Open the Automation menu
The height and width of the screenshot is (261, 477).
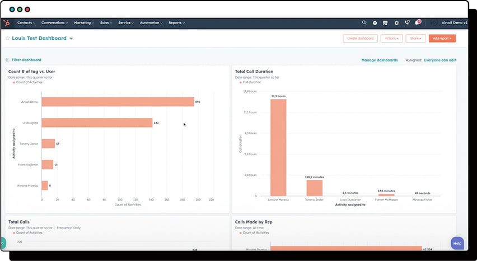click(x=151, y=23)
